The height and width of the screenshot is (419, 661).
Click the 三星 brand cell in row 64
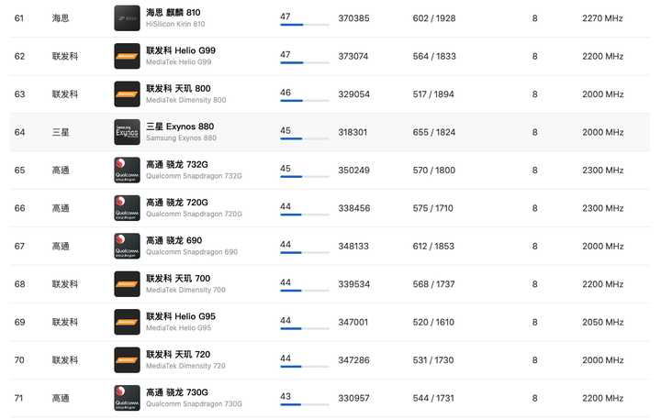[61, 132]
